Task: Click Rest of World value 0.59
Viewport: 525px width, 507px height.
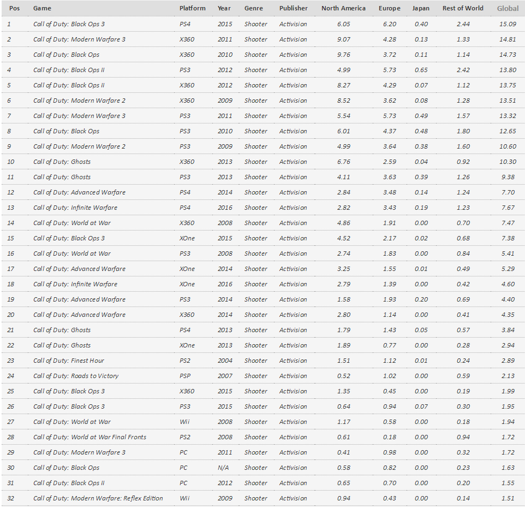Action: [x=463, y=376]
